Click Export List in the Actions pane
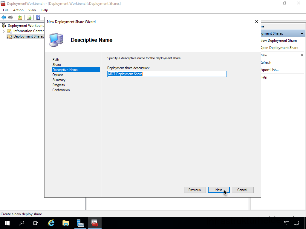The height and width of the screenshot is (229, 306). point(270,70)
